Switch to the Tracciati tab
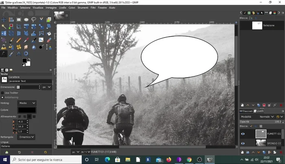Screen dimensions: 285x164 (247, 111)
